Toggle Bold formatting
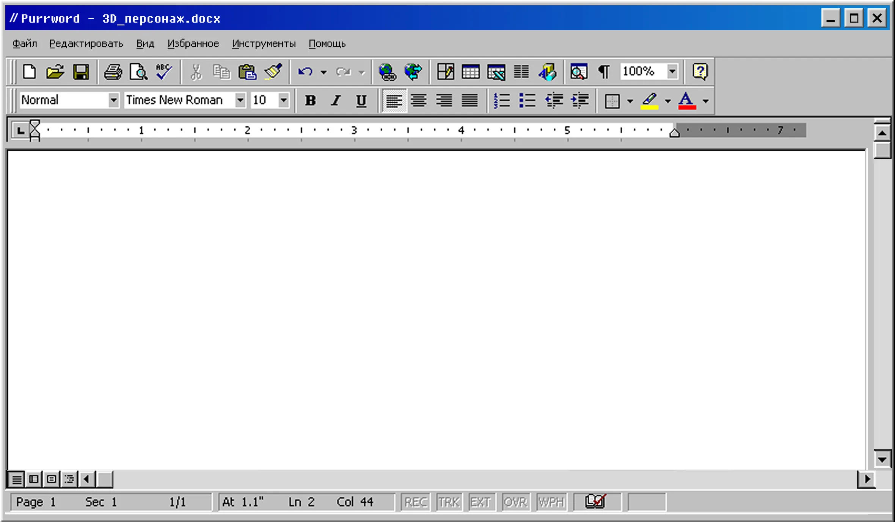Viewport: 895px width, 522px height. point(310,100)
